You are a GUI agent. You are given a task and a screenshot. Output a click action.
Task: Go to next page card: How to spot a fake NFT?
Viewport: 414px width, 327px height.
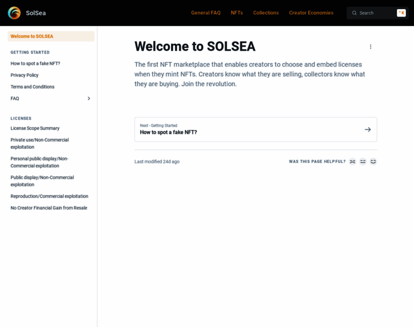pos(255,129)
